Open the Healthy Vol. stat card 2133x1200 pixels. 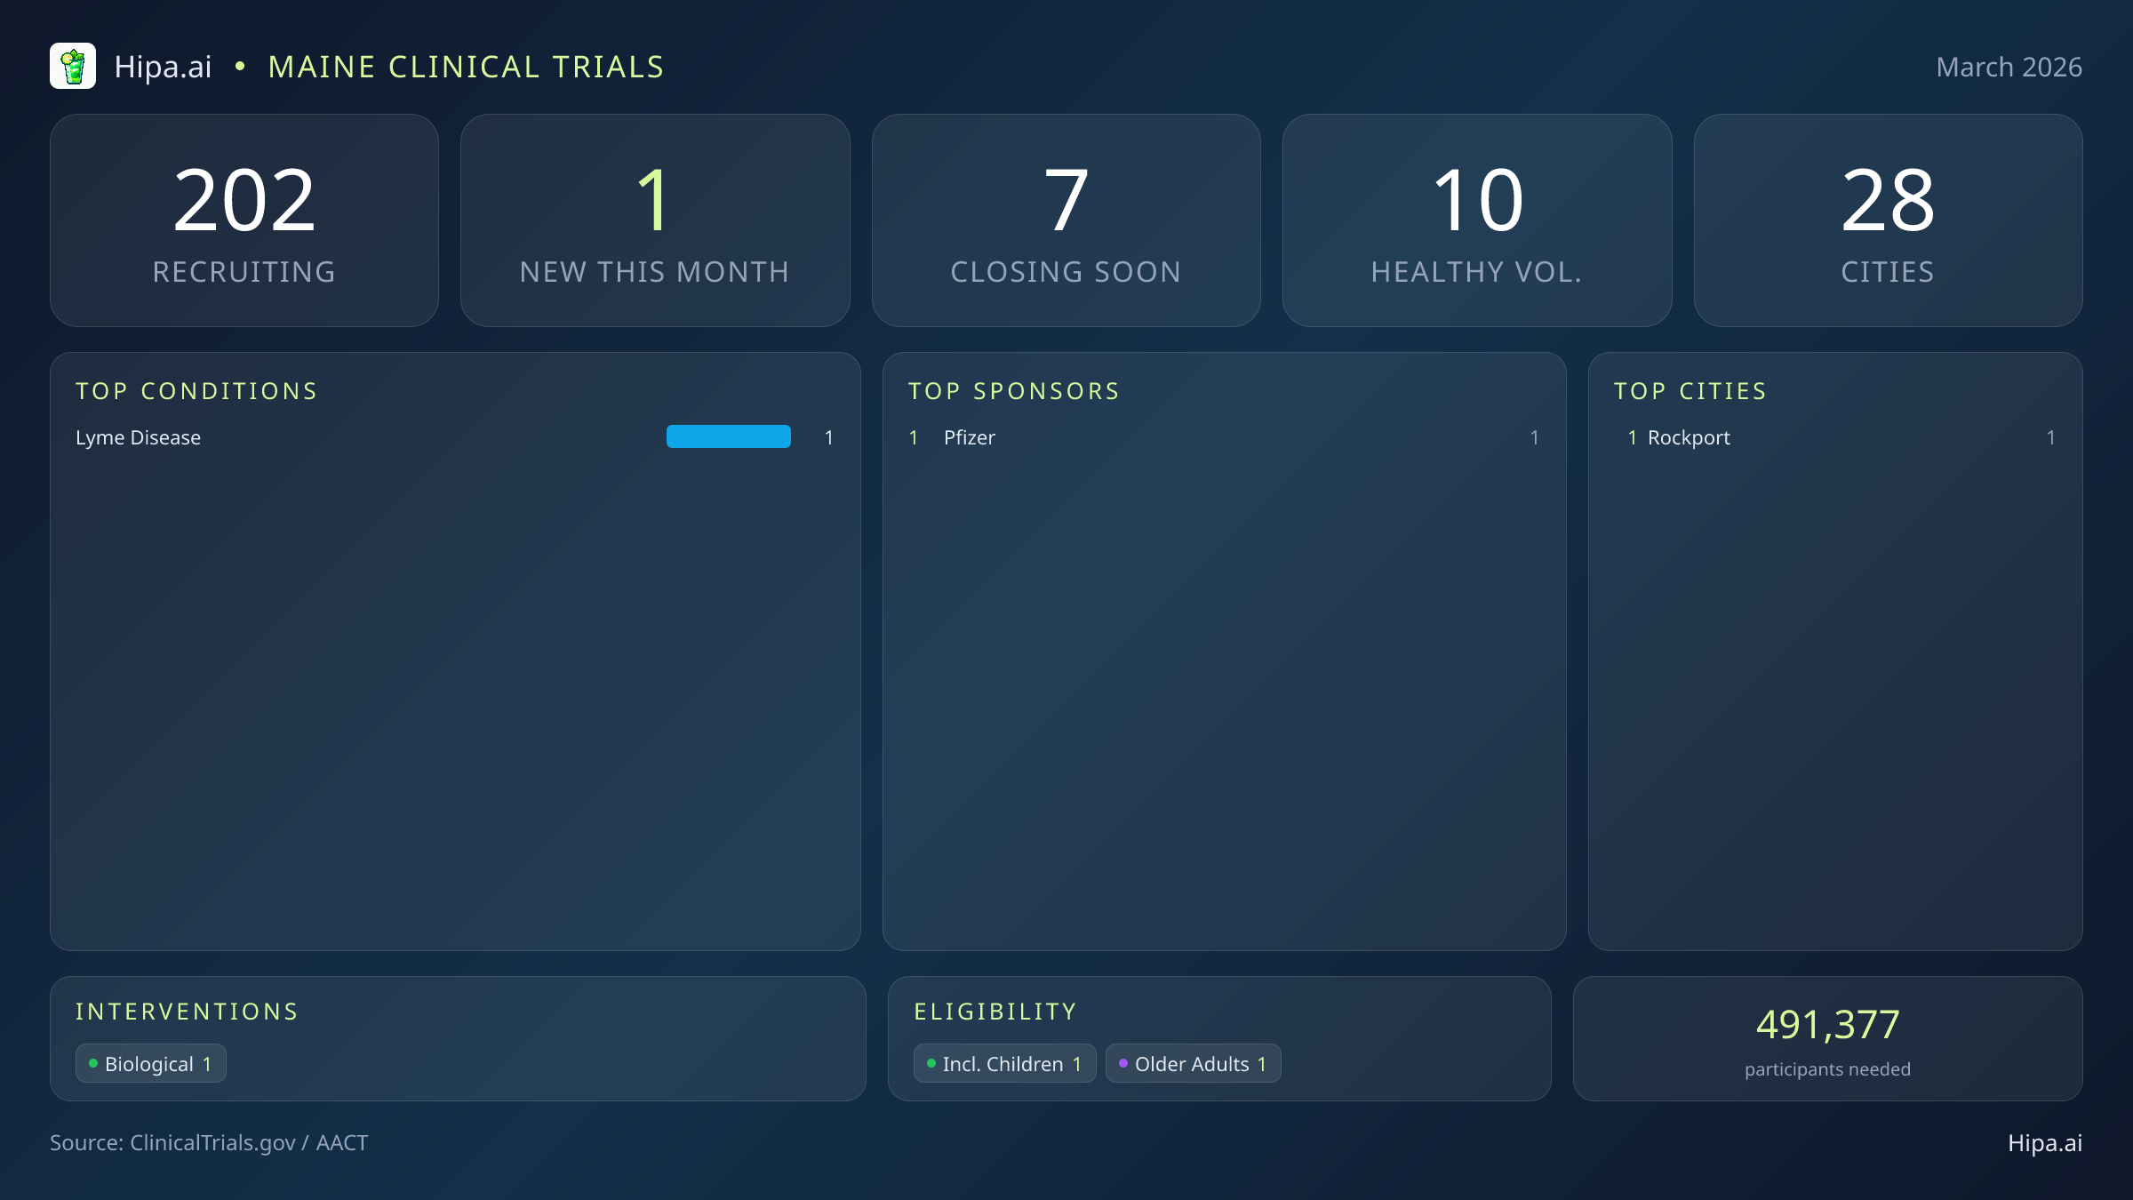(1477, 220)
